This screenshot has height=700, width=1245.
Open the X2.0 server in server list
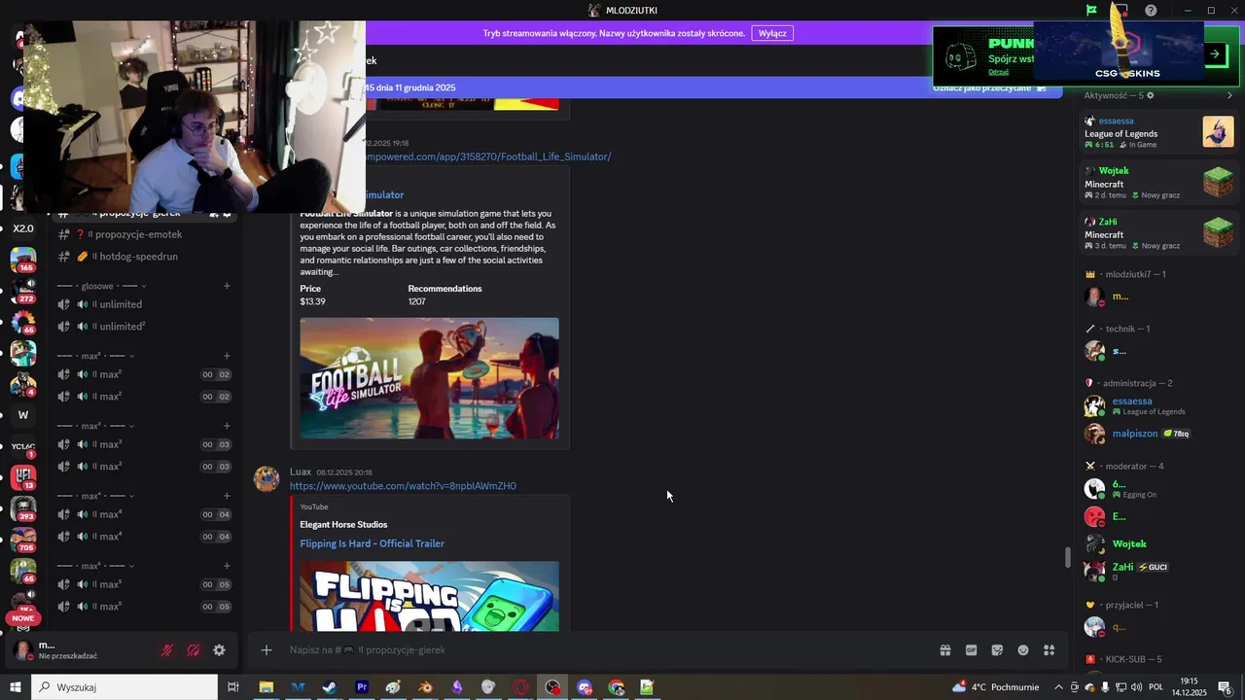pos(23,228)
